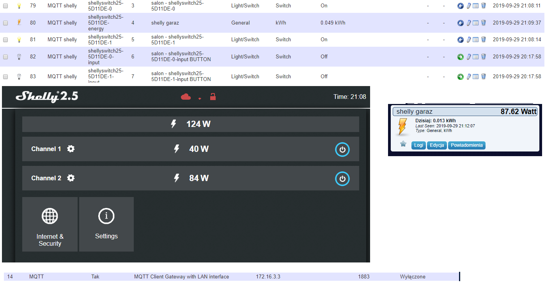Screen dimensions: 553x294
Task: Click the Logi button
Action: click(x=418, y=145)
